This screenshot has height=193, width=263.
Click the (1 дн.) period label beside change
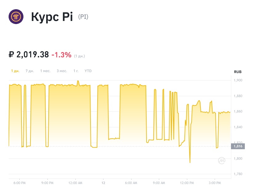pos(79,56)
